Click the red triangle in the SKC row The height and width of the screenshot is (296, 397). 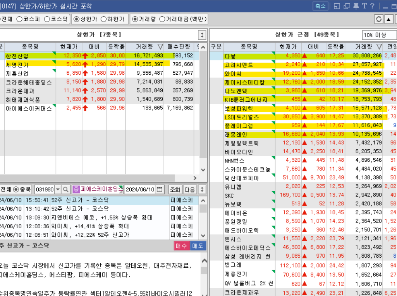pos(304,195)
